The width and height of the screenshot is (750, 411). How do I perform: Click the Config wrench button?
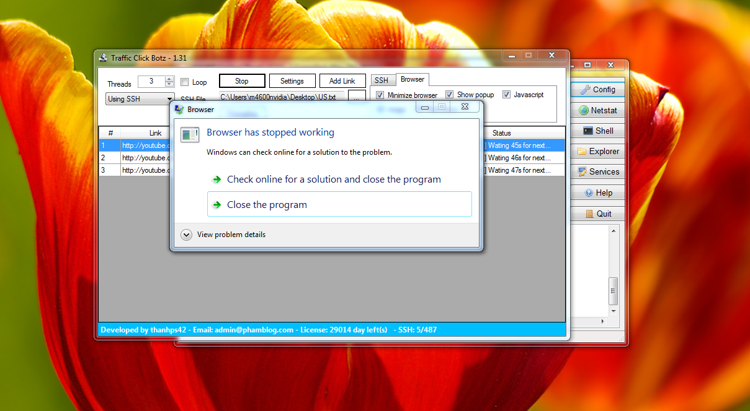(598, 90)
